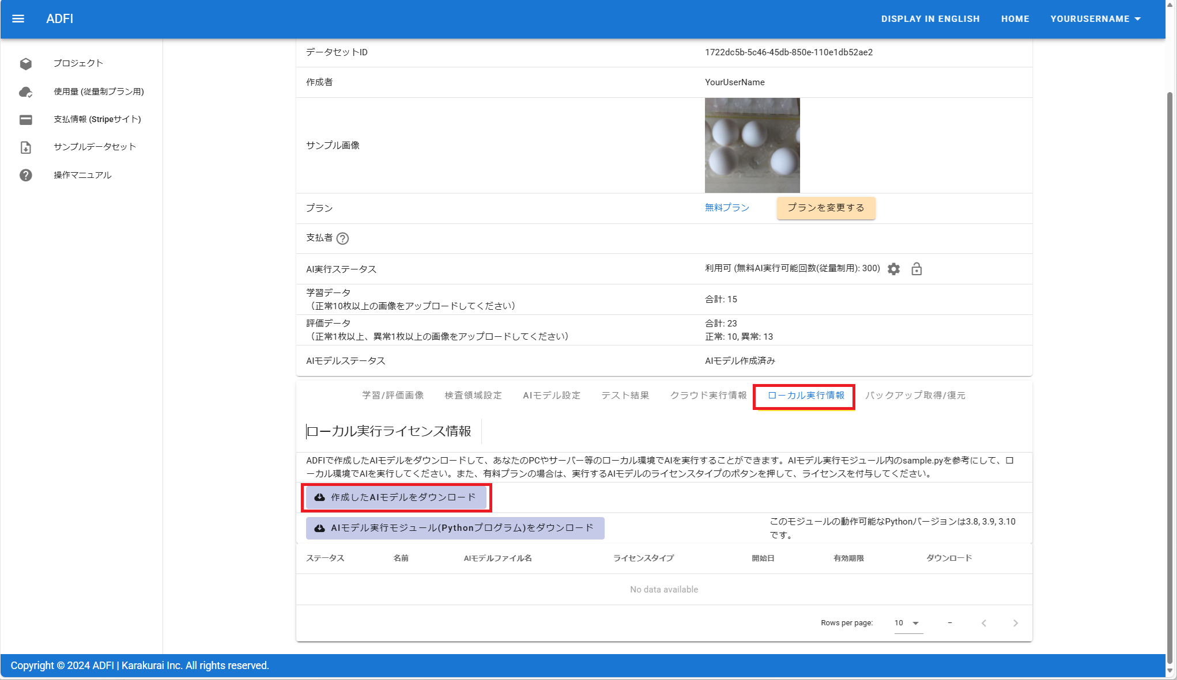Click the payer help question mark icon
1177x680 pixels.
tap(342, 238)
